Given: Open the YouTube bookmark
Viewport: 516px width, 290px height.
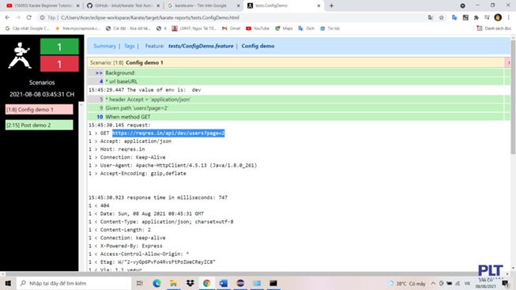Looking at the screenshot, I should pos(258,28).
